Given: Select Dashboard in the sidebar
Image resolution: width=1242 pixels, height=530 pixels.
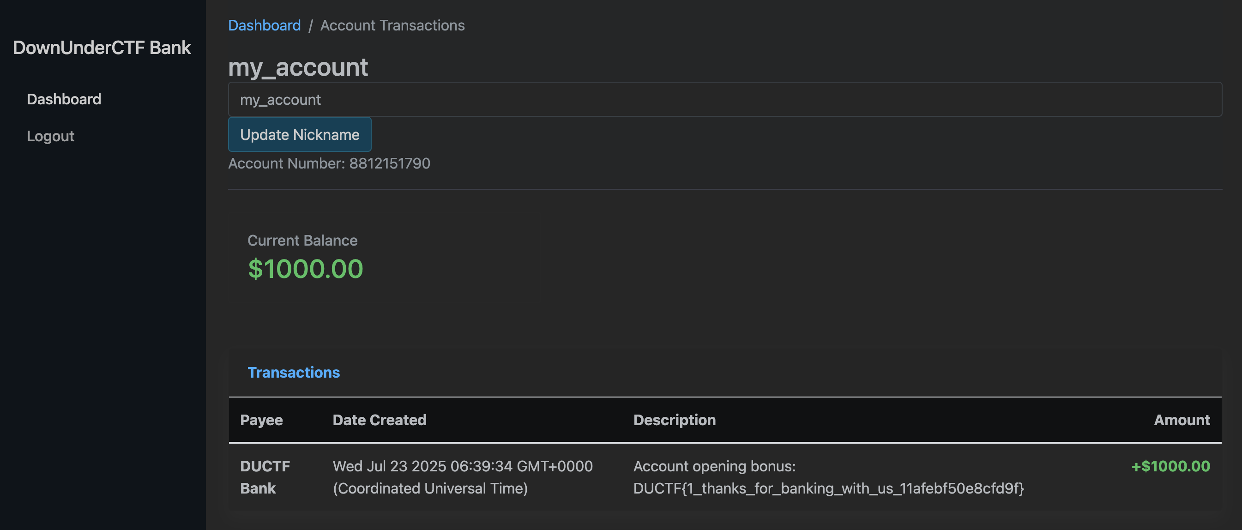Looking at the screenshot, I should coord(64,99).
